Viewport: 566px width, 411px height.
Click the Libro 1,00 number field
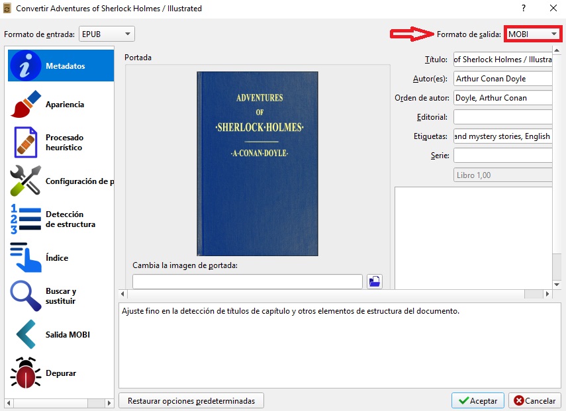coord(503,175)
